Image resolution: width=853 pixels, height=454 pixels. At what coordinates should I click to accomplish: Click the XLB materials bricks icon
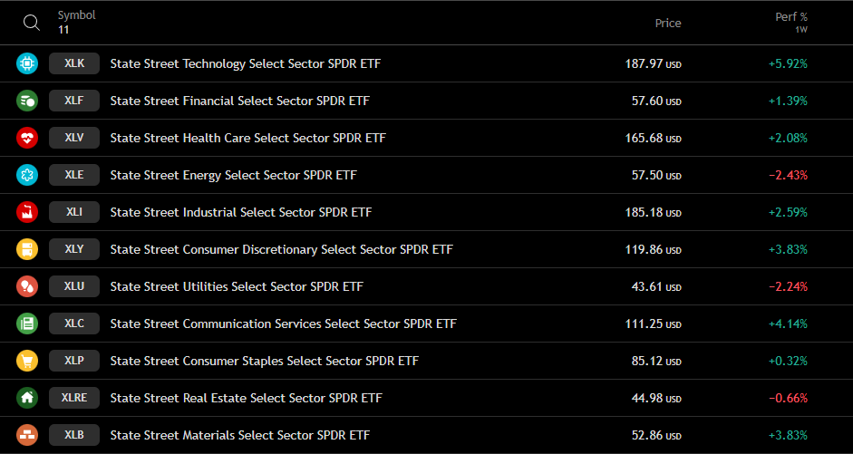tap(27, 435)
